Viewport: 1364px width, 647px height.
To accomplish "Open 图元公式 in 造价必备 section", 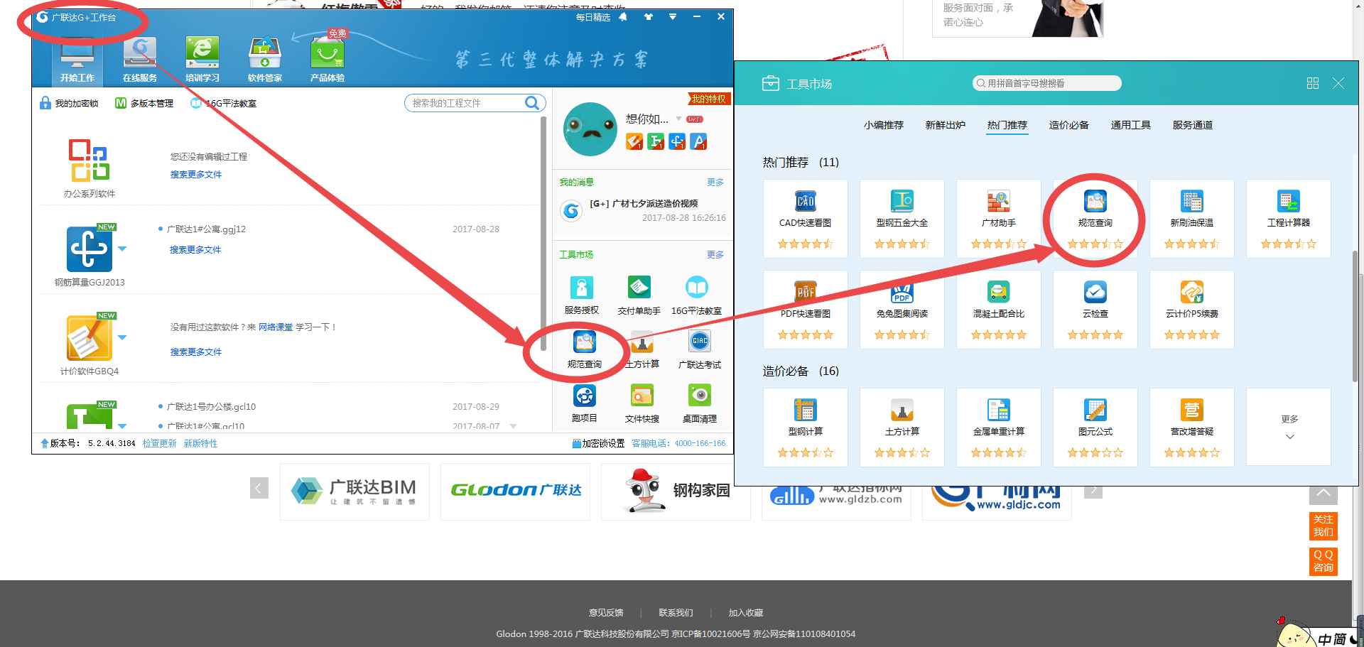I will tap(1095, 428).
